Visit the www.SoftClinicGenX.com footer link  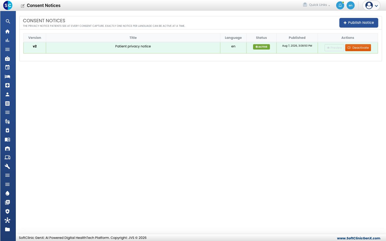tap(359, 238)
